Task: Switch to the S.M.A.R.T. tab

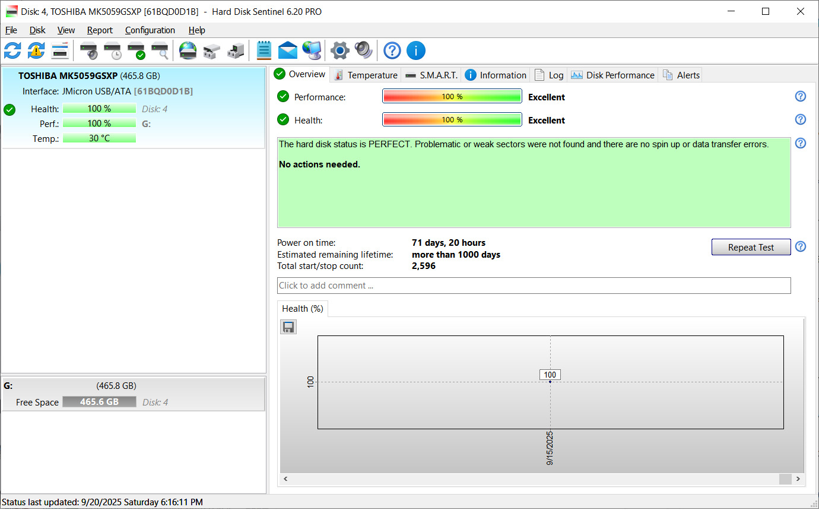Action: tap(431, 75)
